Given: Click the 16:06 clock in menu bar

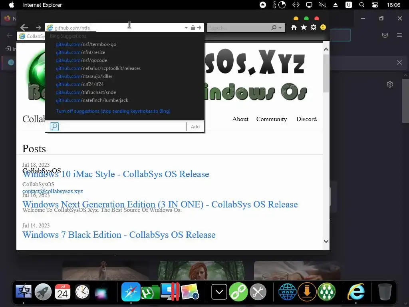Looking at the screenshot, I should [393, 5].
